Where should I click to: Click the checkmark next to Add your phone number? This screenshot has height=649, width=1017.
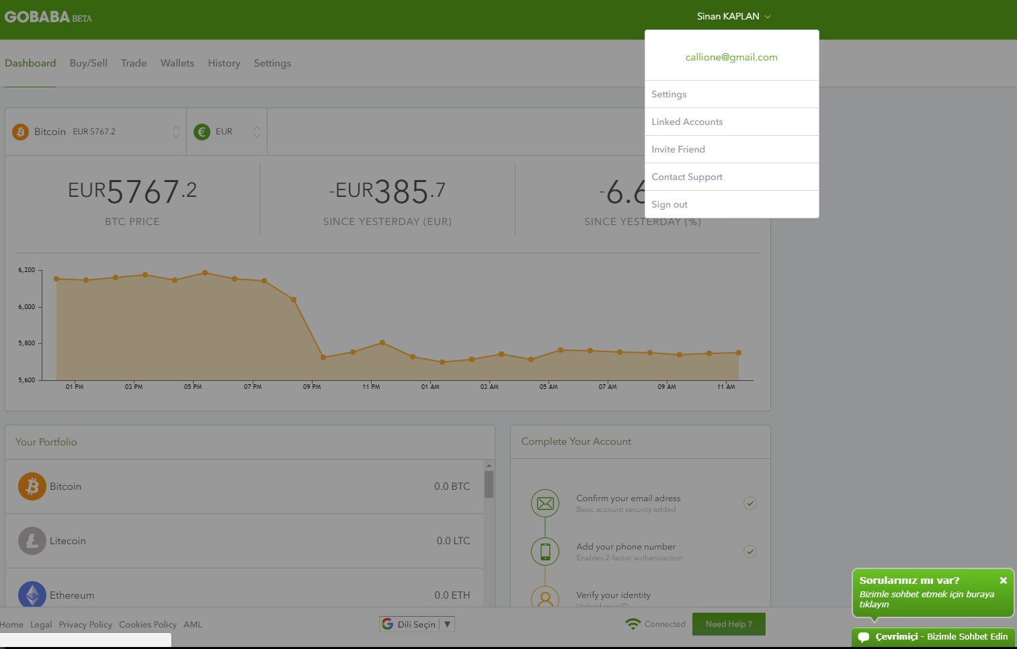750,552
